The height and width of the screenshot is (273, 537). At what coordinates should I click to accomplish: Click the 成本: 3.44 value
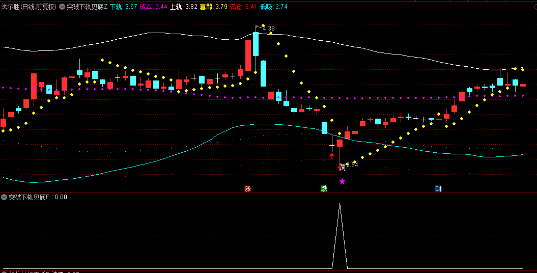pyautogui.click(x=153, y=7)
